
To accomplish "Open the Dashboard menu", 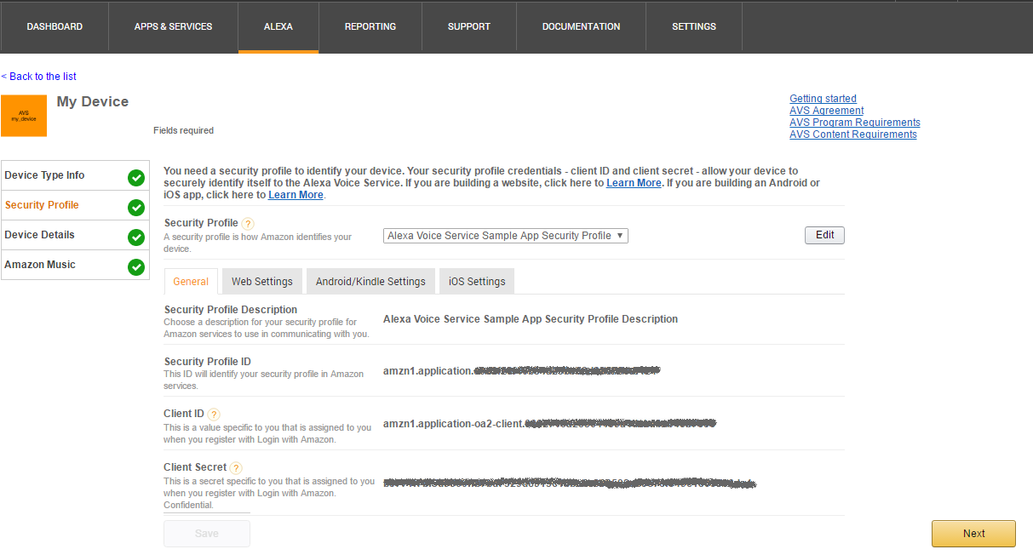I will click(55, 26).
